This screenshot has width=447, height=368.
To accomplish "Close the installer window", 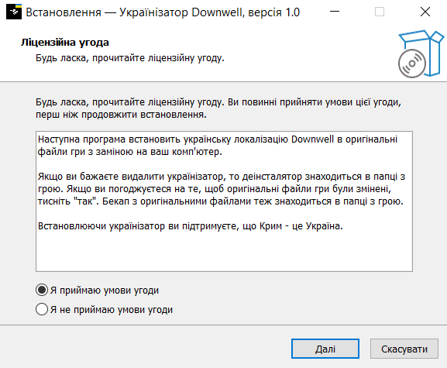I will (425, 12).
